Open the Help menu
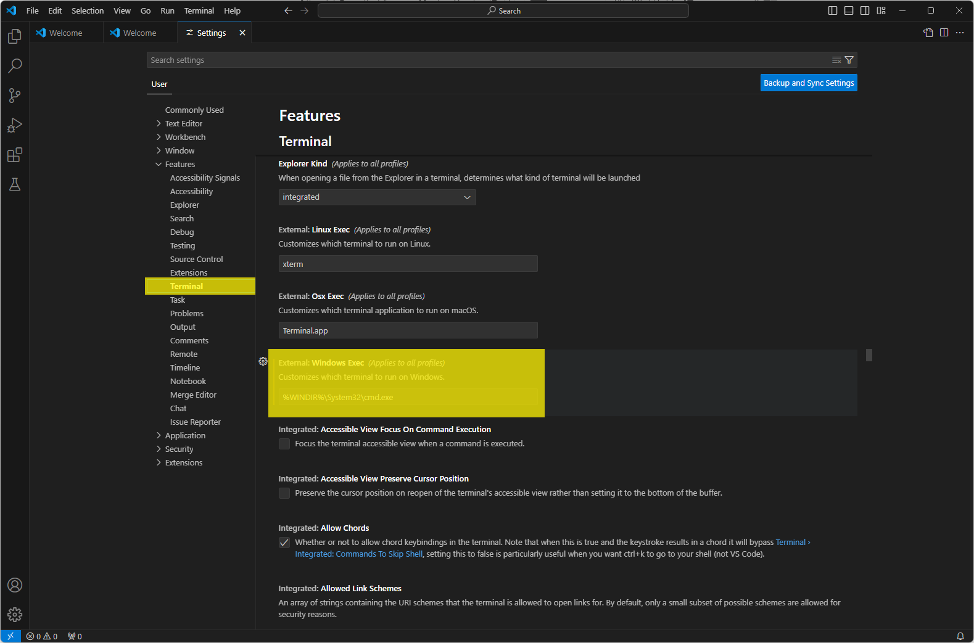The width and height of the screenshot is (974, 643). pos(233,10)
